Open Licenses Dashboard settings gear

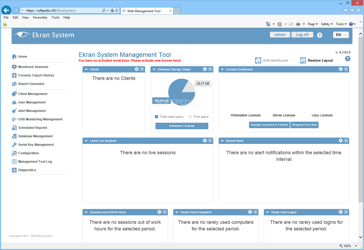point(341,69)
